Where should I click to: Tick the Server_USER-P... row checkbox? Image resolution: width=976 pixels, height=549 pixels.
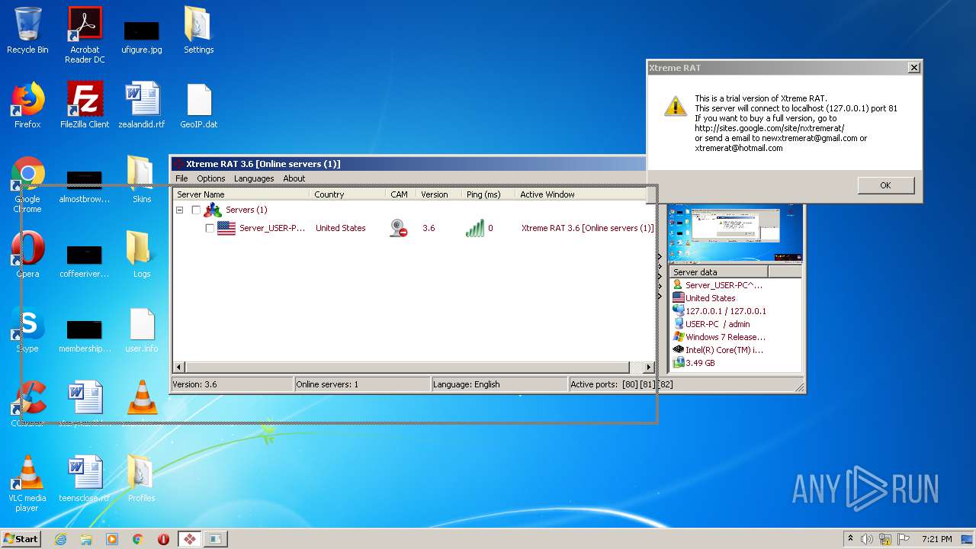click(210, 228)
